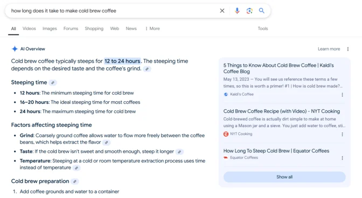The width and height of the screenshot is (362, 198).
Task: Open link icon beside Cold brew preparation heading
Action: tap(74, 181)
